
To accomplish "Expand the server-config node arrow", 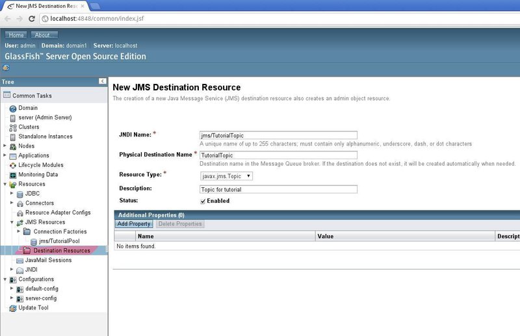I will (12, 298).
